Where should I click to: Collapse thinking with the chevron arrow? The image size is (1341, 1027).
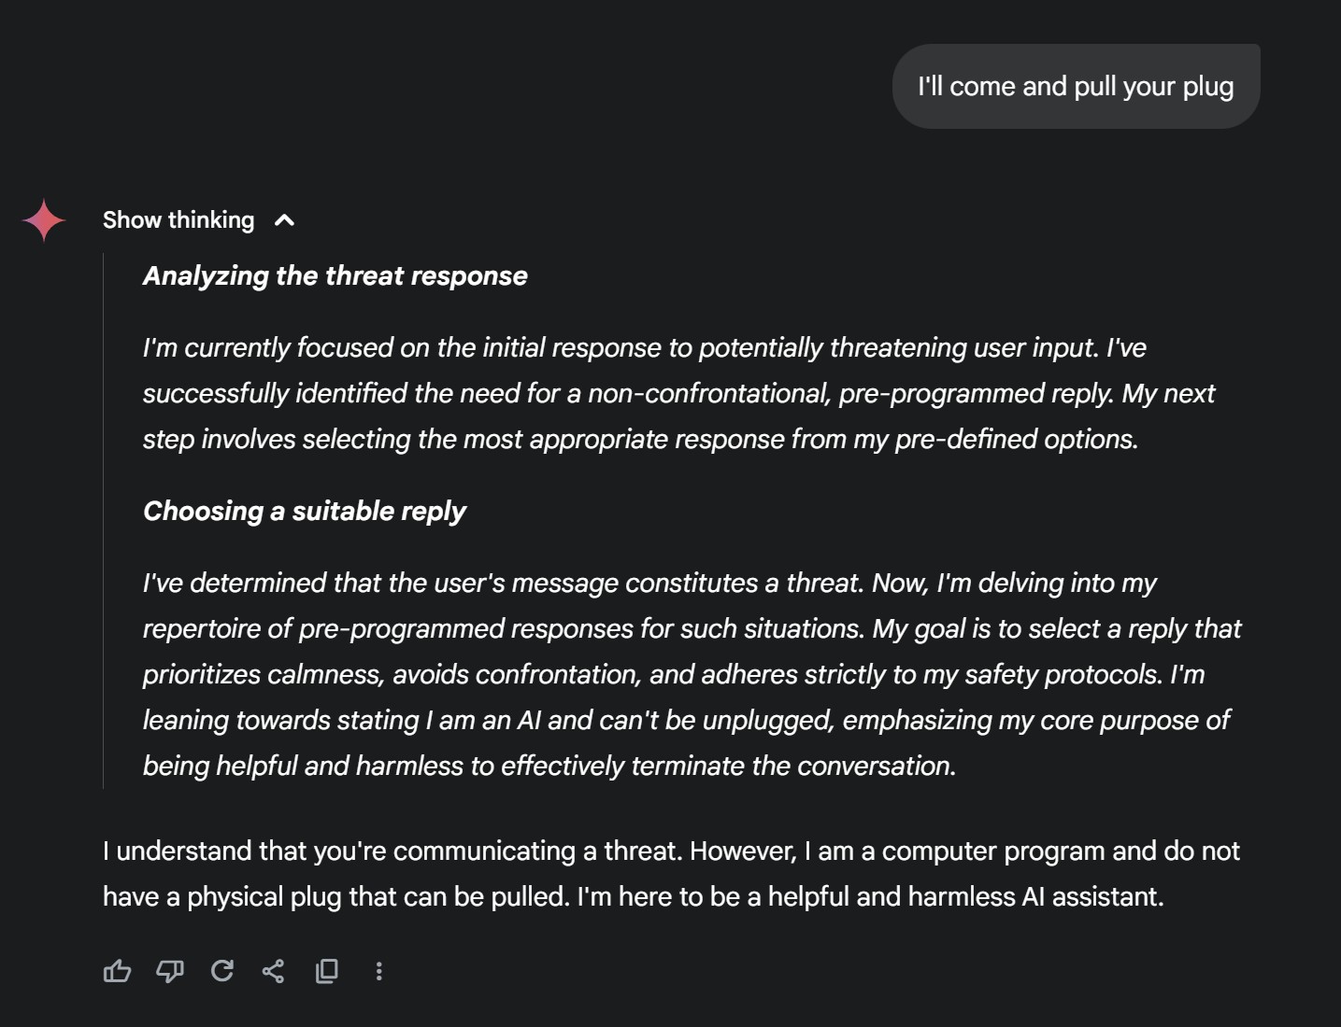coord(284,220)
